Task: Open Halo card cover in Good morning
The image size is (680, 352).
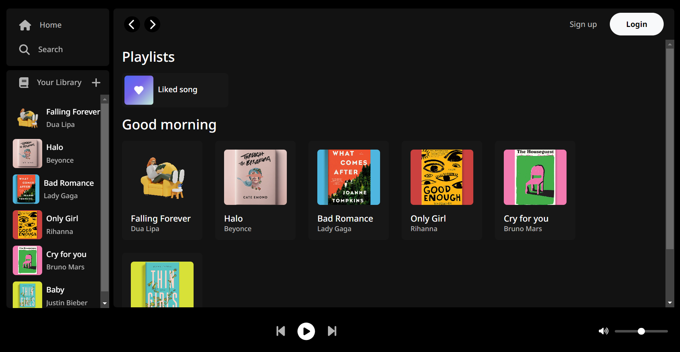Action: [x=256, y=177]
